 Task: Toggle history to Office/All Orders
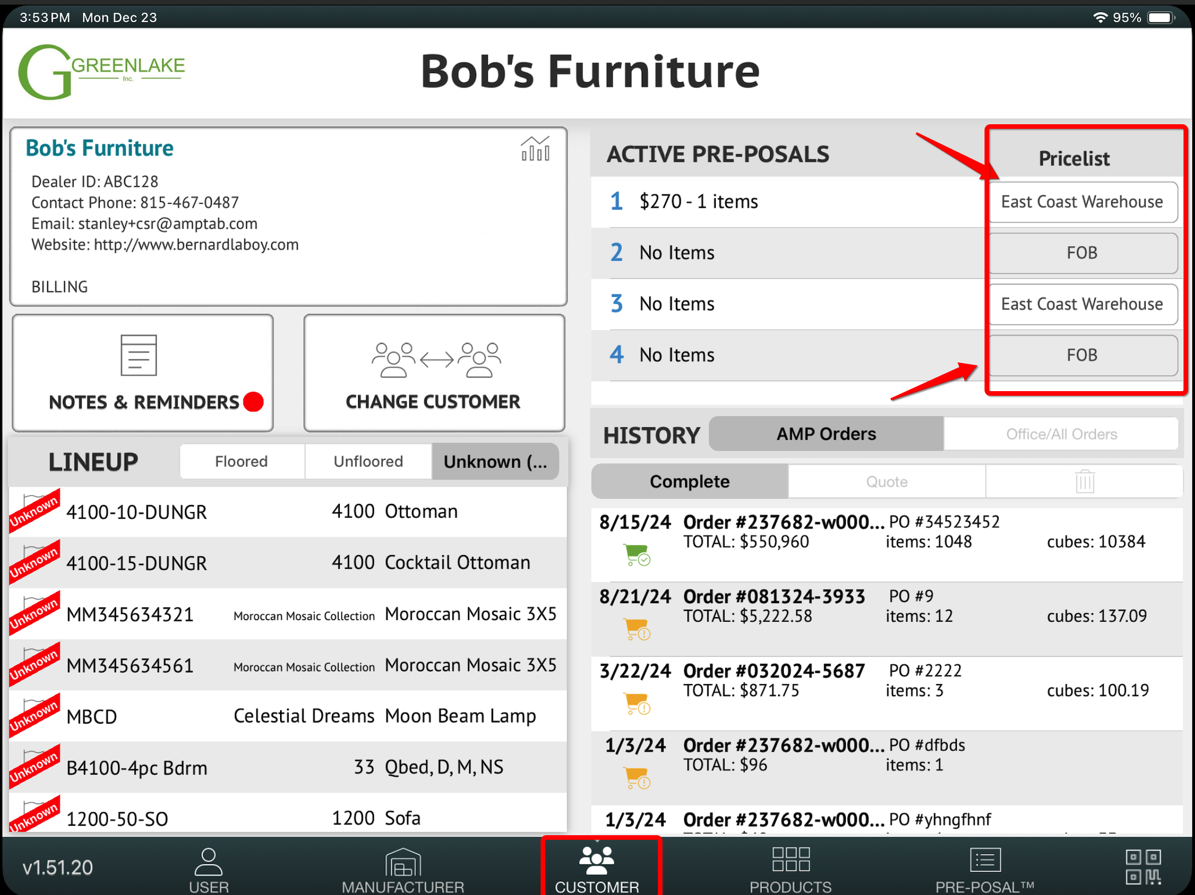coord(1061,434)
